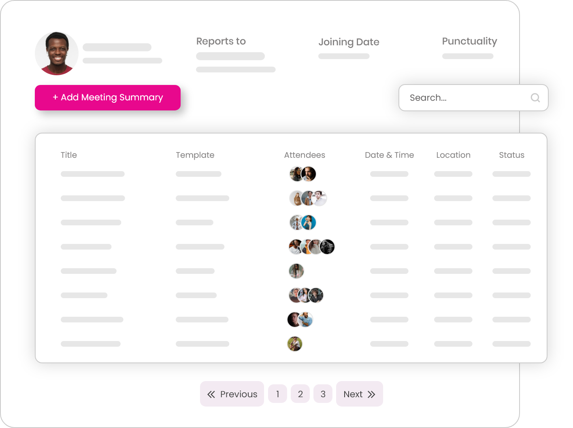Open the four-avatar attendee group
573x428 pixels.
tap(312, 247)
